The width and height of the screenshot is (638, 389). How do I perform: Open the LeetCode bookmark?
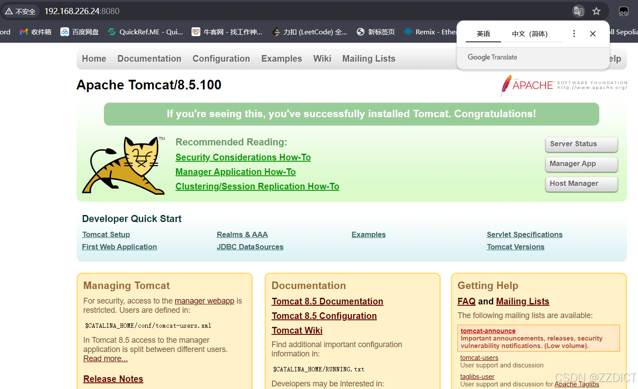click(310, 32)
